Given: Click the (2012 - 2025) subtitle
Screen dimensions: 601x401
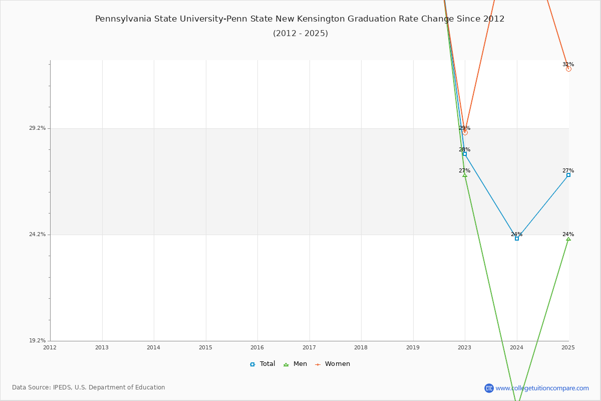Looking at the screenshot, I should point(300,34).
